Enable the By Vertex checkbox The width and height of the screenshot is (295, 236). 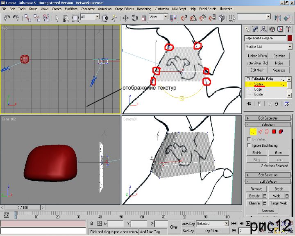point(249,139)
